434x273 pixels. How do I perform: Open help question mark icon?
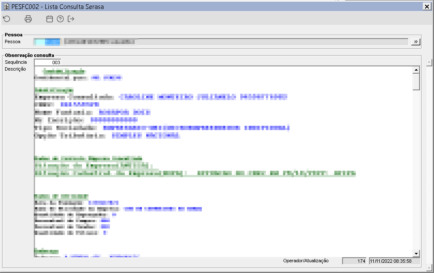60,19
